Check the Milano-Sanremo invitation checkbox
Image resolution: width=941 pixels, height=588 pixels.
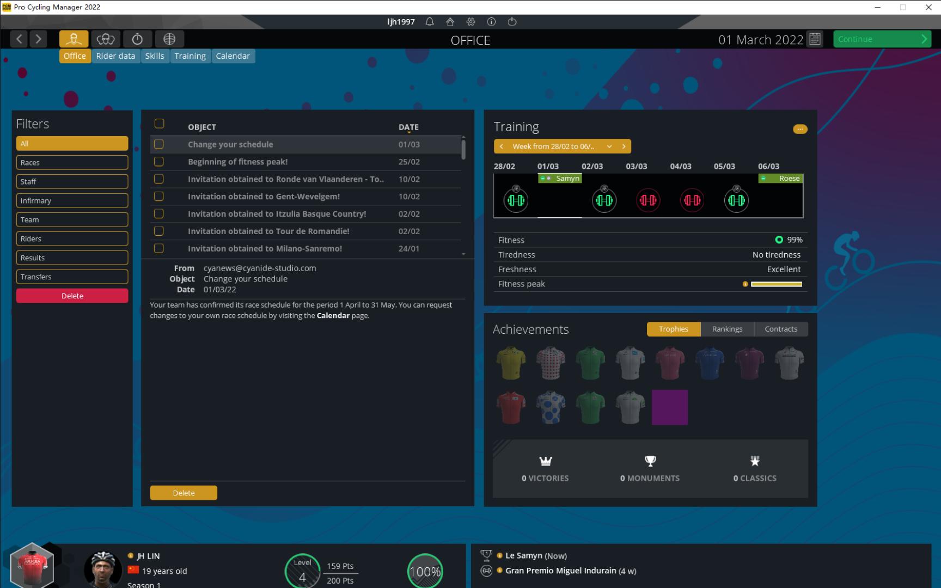[x=159, y=248]
